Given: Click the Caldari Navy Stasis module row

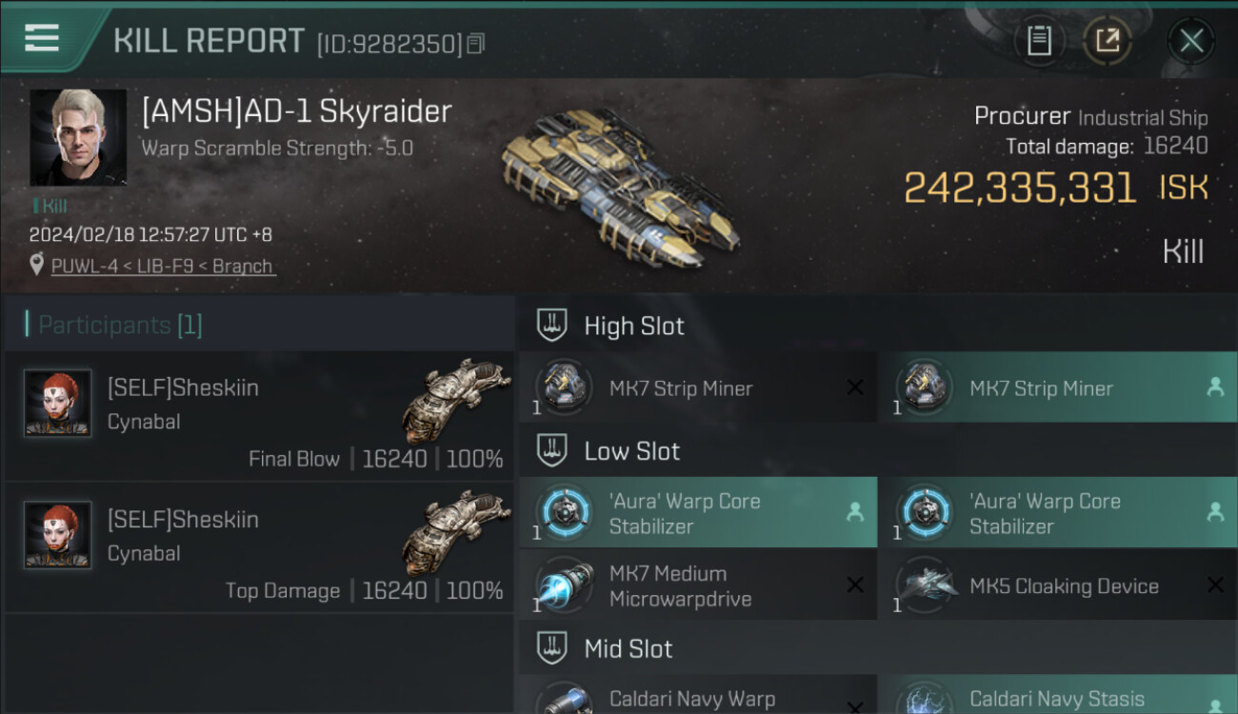Looking at the screenshot, I should tap(1058, 696).
